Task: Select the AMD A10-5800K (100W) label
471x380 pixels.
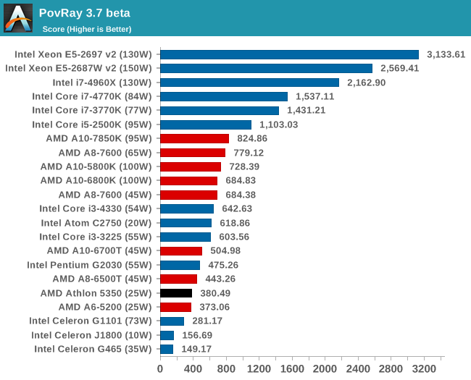Action: (96, 166)
